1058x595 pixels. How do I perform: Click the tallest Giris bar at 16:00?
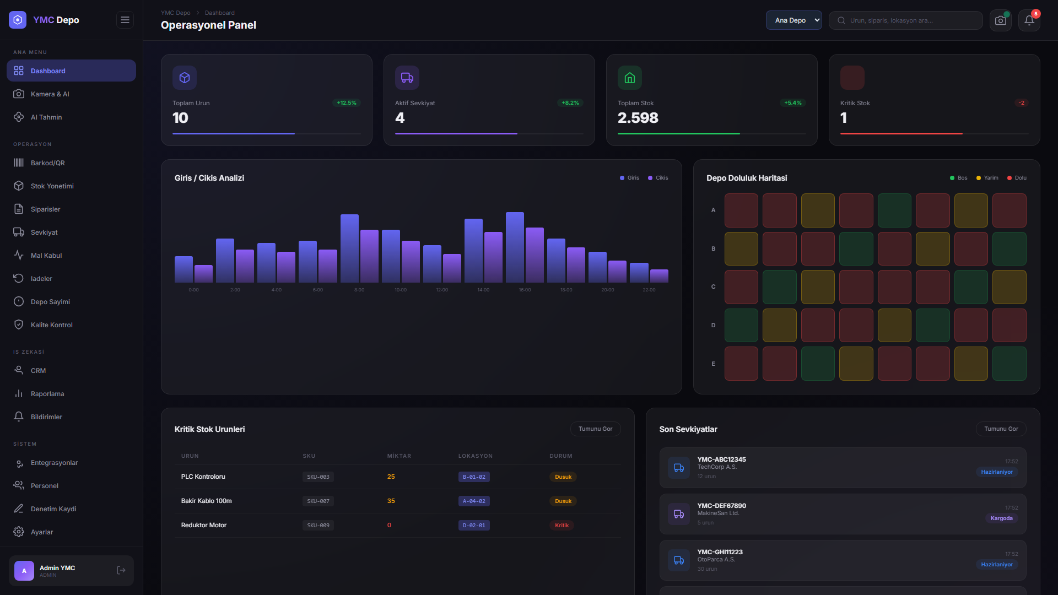pos(515,247)
